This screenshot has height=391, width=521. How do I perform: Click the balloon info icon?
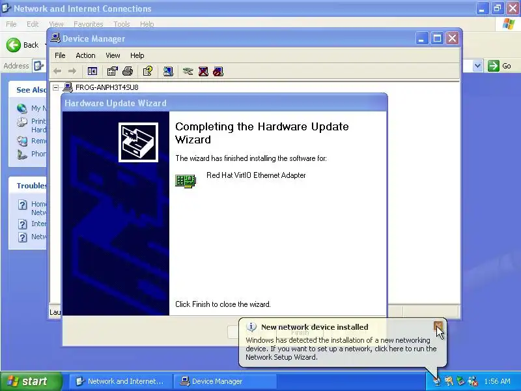coord(251,327)
